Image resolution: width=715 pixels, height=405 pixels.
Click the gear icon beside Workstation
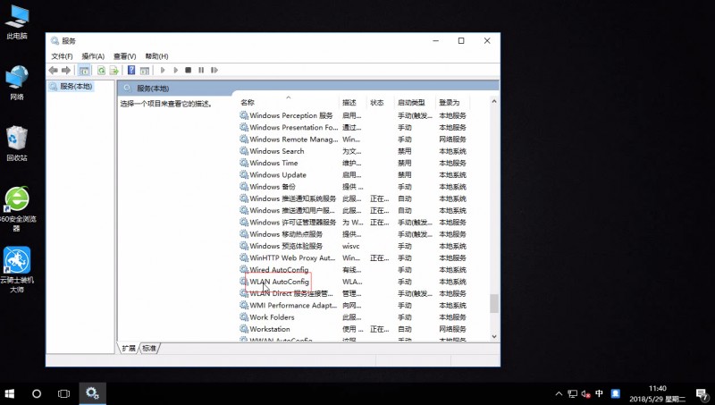244,329
